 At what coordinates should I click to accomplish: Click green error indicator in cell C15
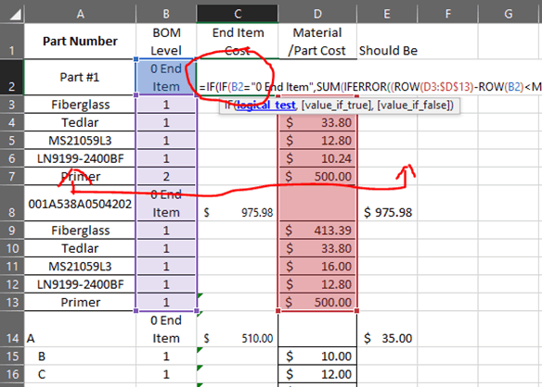tap(200, 350)
